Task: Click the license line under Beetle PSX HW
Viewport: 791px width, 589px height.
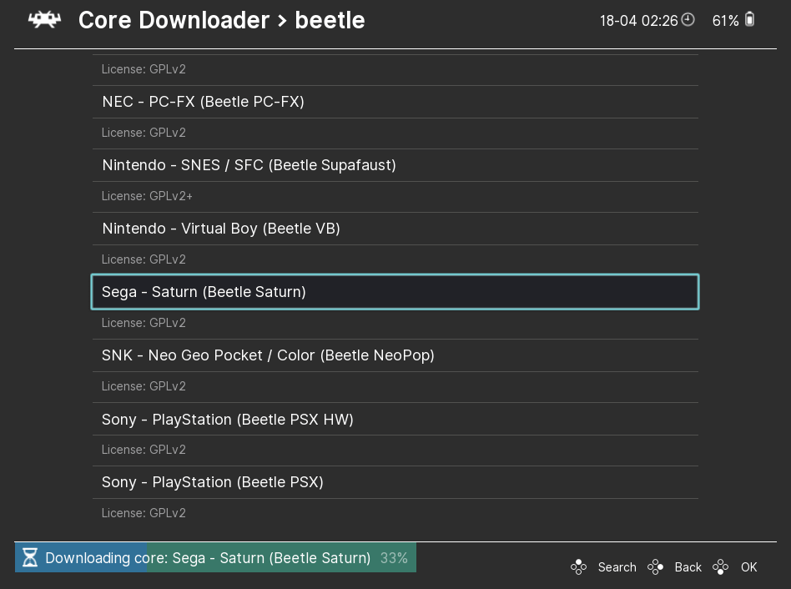Action: 144,450
